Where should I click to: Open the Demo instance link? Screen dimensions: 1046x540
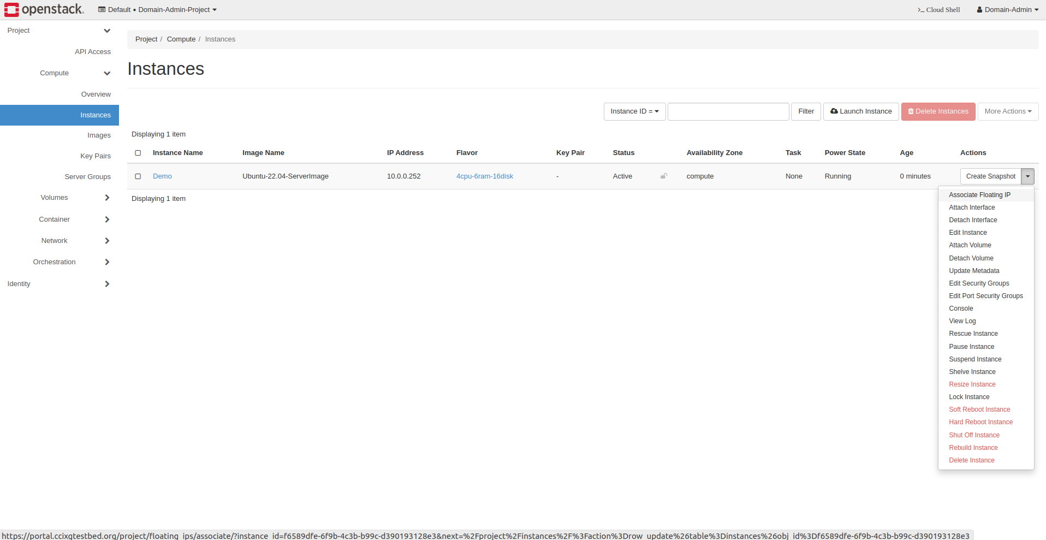point(162,176)
